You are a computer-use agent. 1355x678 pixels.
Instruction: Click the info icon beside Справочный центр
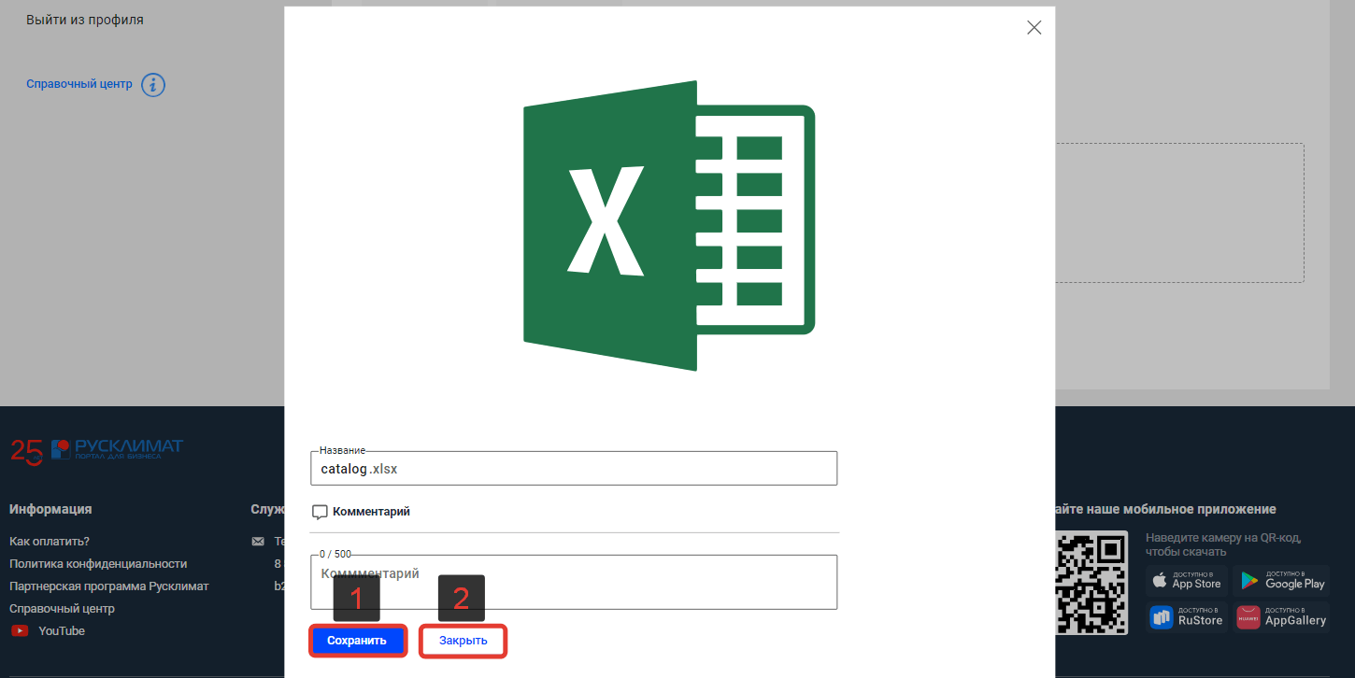(153, 85)
